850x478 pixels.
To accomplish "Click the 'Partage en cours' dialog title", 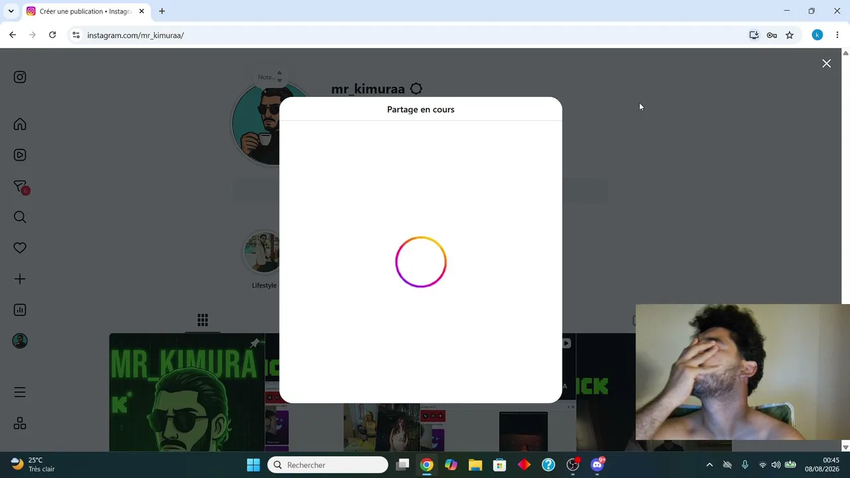I will coord(420,110).
